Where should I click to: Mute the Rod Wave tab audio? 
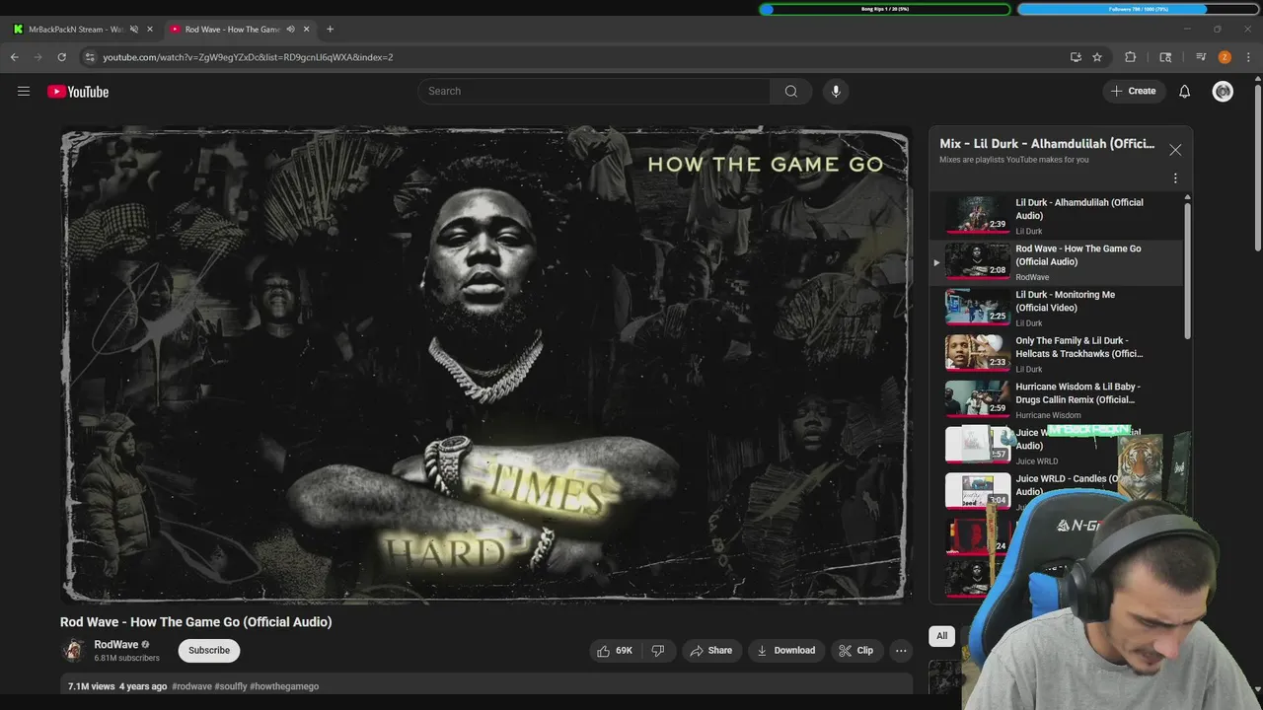[x=291, y=29]
